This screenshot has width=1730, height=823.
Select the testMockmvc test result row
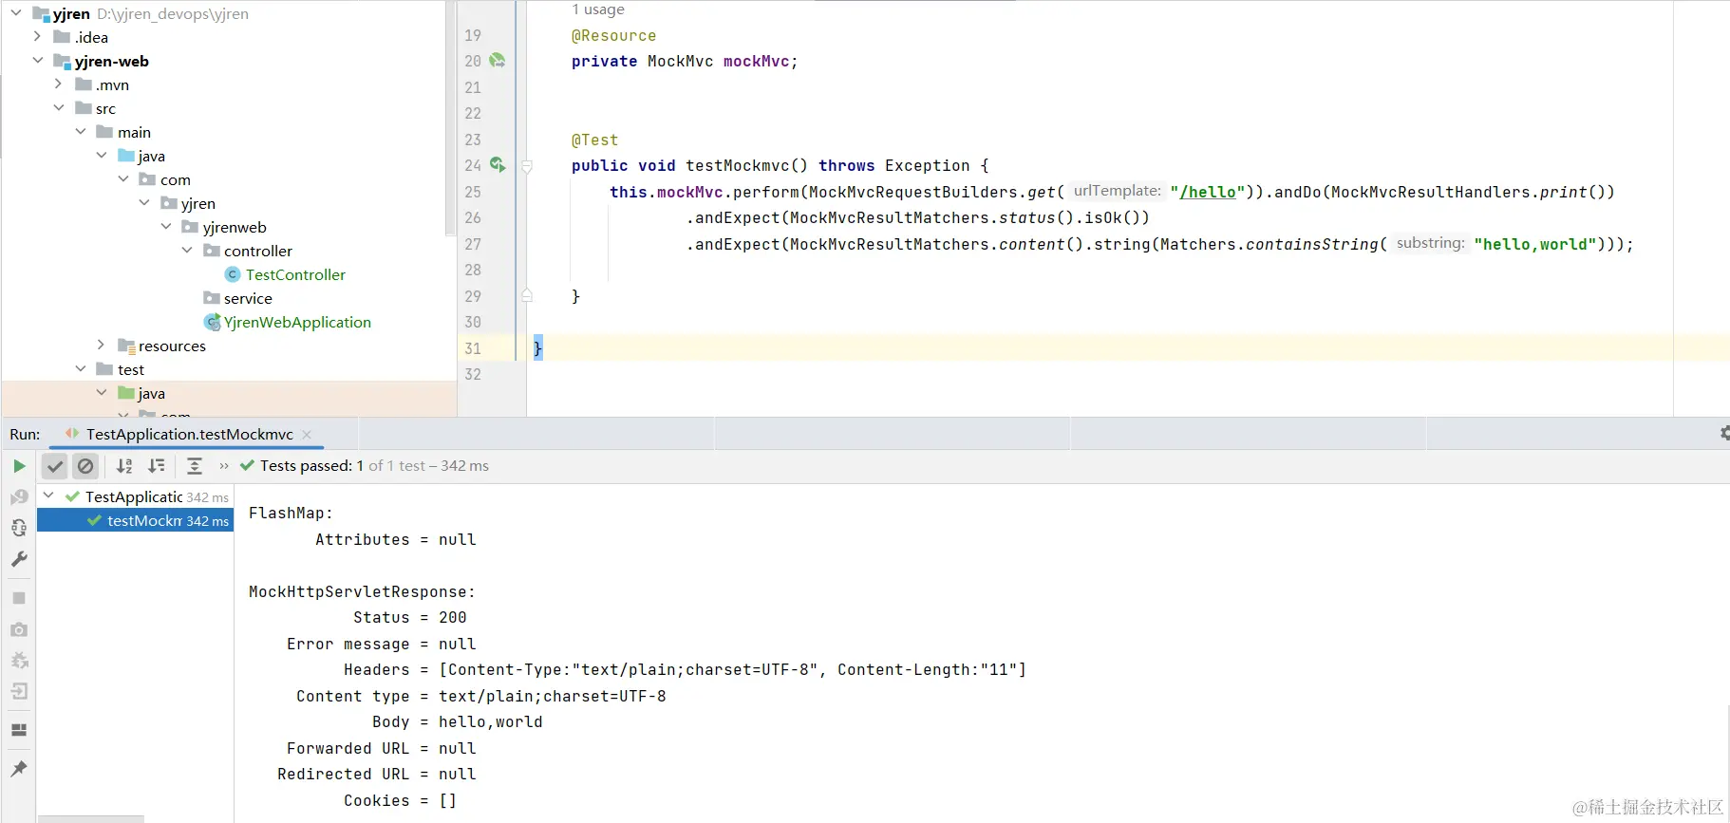tap(136, 520)
